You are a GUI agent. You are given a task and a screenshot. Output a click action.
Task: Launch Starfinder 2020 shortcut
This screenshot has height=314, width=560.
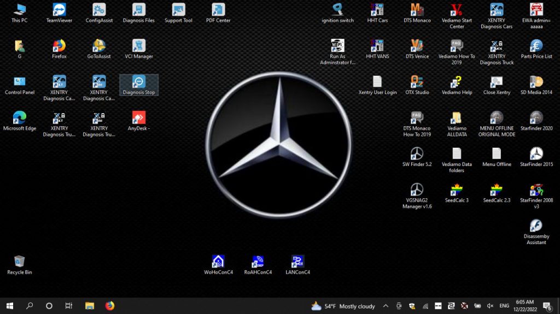point(536,121)
